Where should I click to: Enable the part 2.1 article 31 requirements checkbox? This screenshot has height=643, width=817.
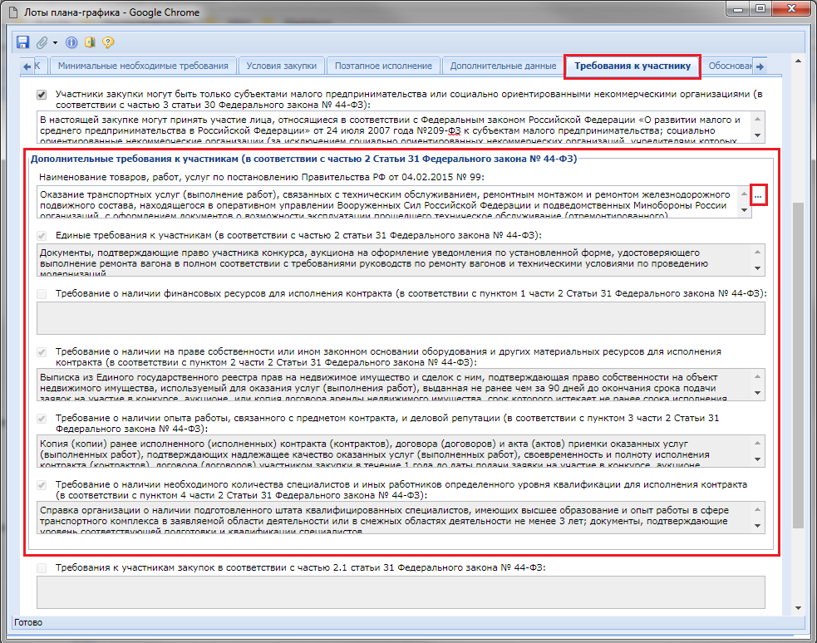(42, 567)
